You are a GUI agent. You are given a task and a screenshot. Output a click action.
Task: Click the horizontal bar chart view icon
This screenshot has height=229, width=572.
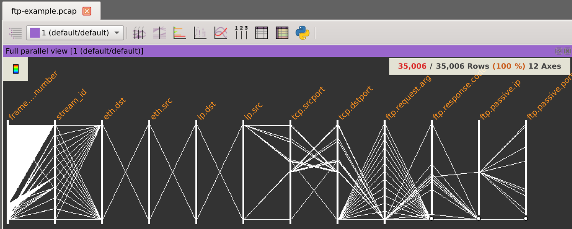point(180,33)
